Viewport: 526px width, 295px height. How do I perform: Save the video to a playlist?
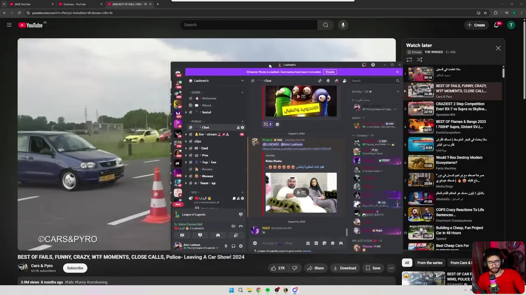pyautogui.click(x=373, y=268)
